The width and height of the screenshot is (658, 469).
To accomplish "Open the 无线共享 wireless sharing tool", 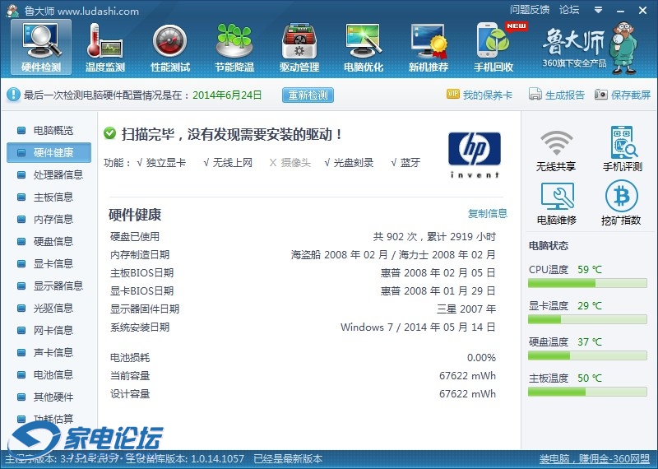I will [556, 151].
